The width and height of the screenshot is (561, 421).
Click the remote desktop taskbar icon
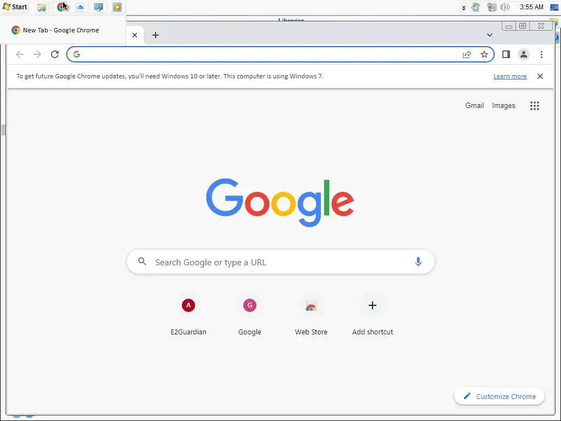click(99, 7)
